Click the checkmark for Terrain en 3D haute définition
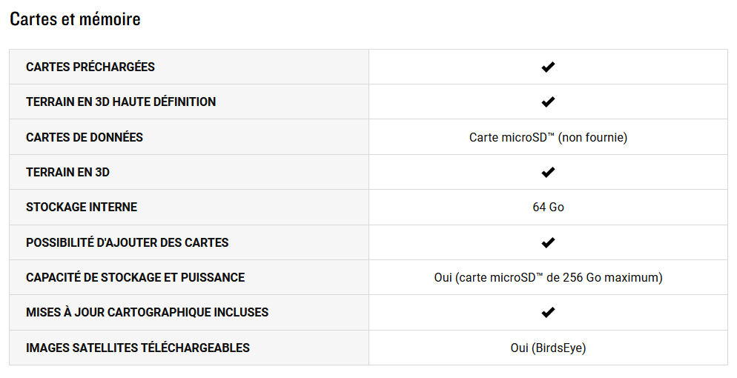 click(548, 102)
